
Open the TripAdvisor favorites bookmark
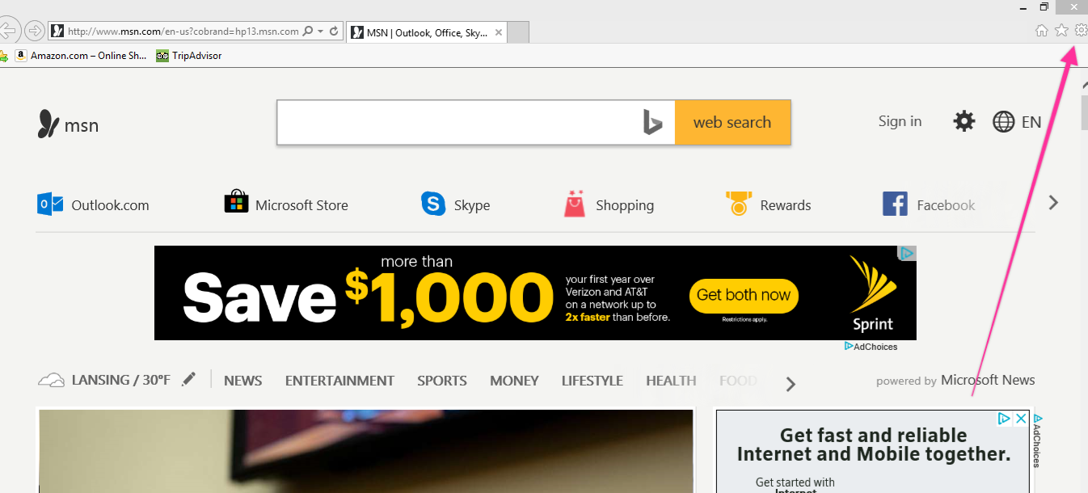click(x=189, y=56)
